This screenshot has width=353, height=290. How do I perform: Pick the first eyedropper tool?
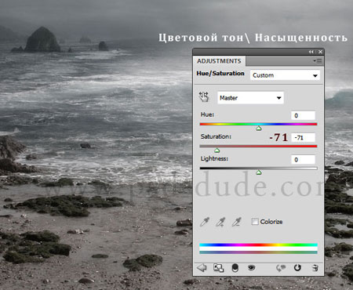205,222
